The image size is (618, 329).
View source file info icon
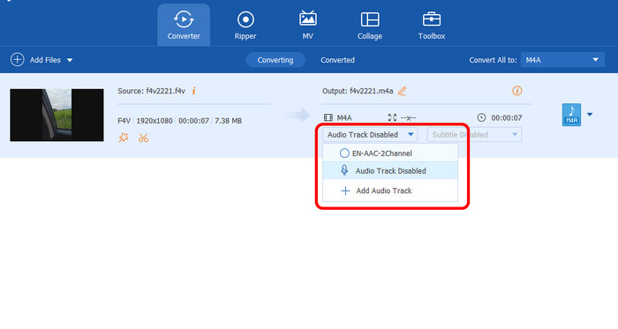[x=194, y=91]
